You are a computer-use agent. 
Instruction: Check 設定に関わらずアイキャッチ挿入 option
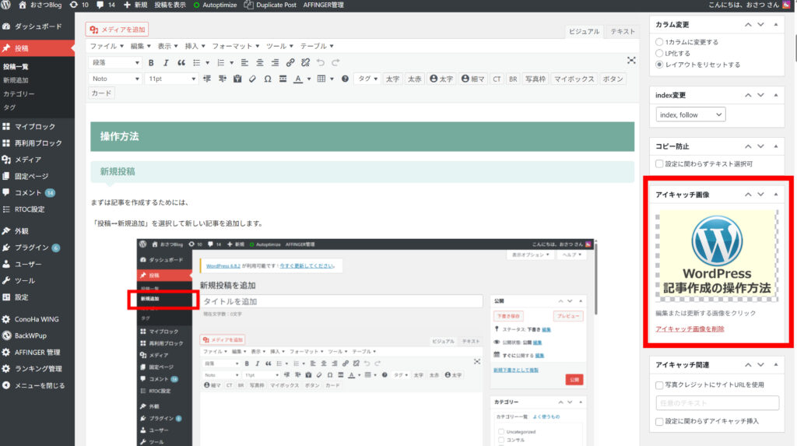(659, 422)
